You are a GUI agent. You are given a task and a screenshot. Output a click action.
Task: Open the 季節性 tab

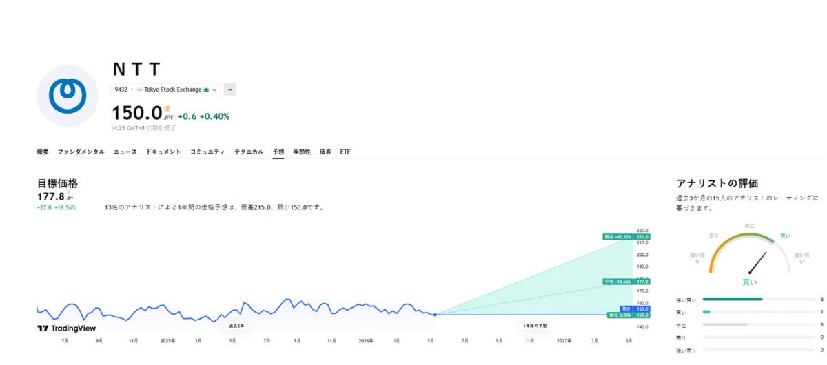pyautogui.click(x=302, y=152)
